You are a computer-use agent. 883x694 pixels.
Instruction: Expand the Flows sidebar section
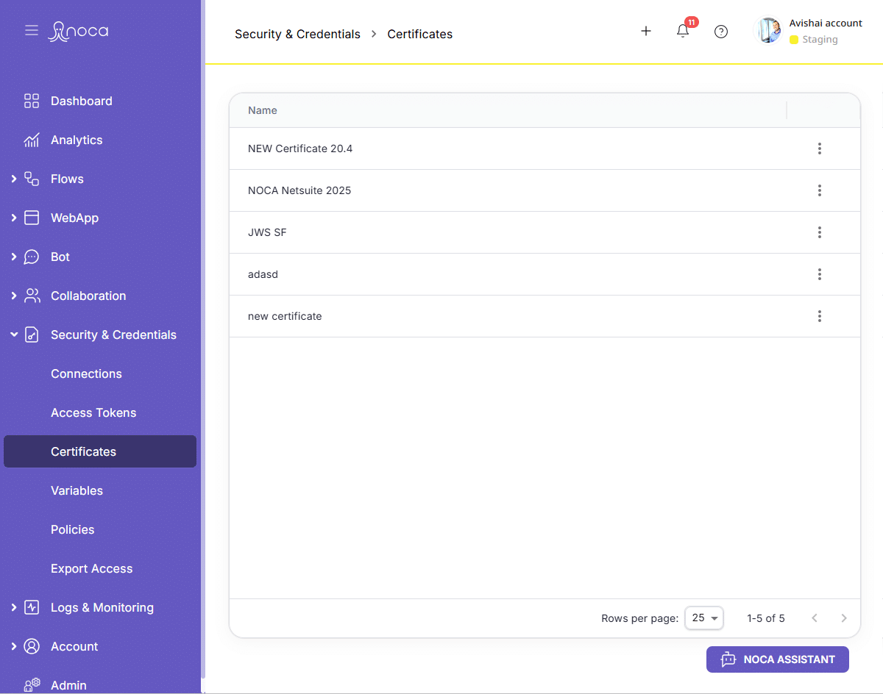pyautogui.click(x=14, y=179)
